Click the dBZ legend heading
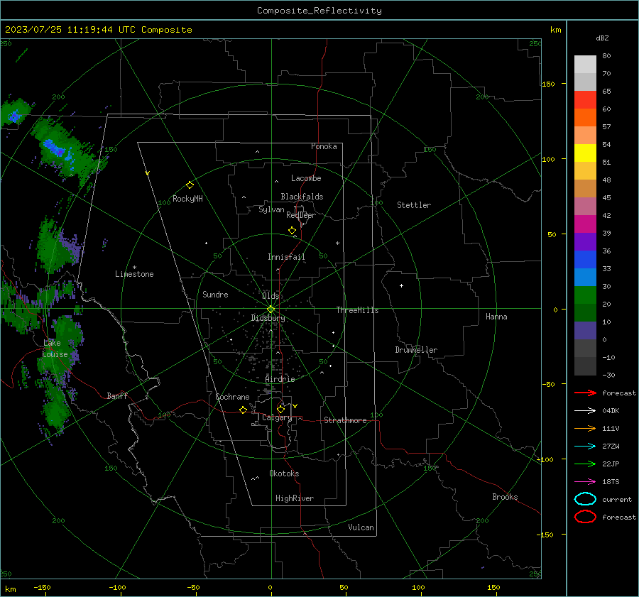The height and width of the screenshot is (597, 639). pyautogui.click(x=602, y=38)
